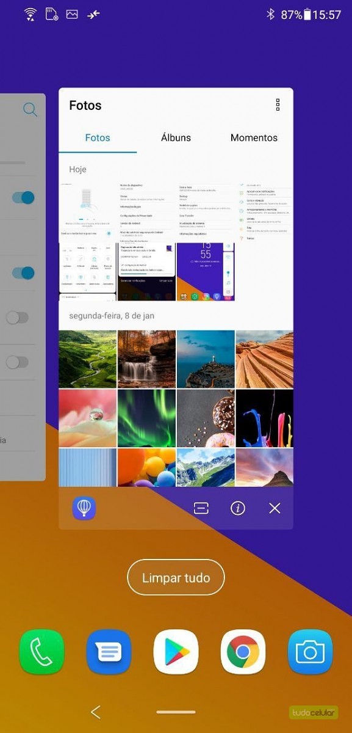The image size is (352, 733).
Task: Tap the back navigation arrow
Action: point(95,712)
